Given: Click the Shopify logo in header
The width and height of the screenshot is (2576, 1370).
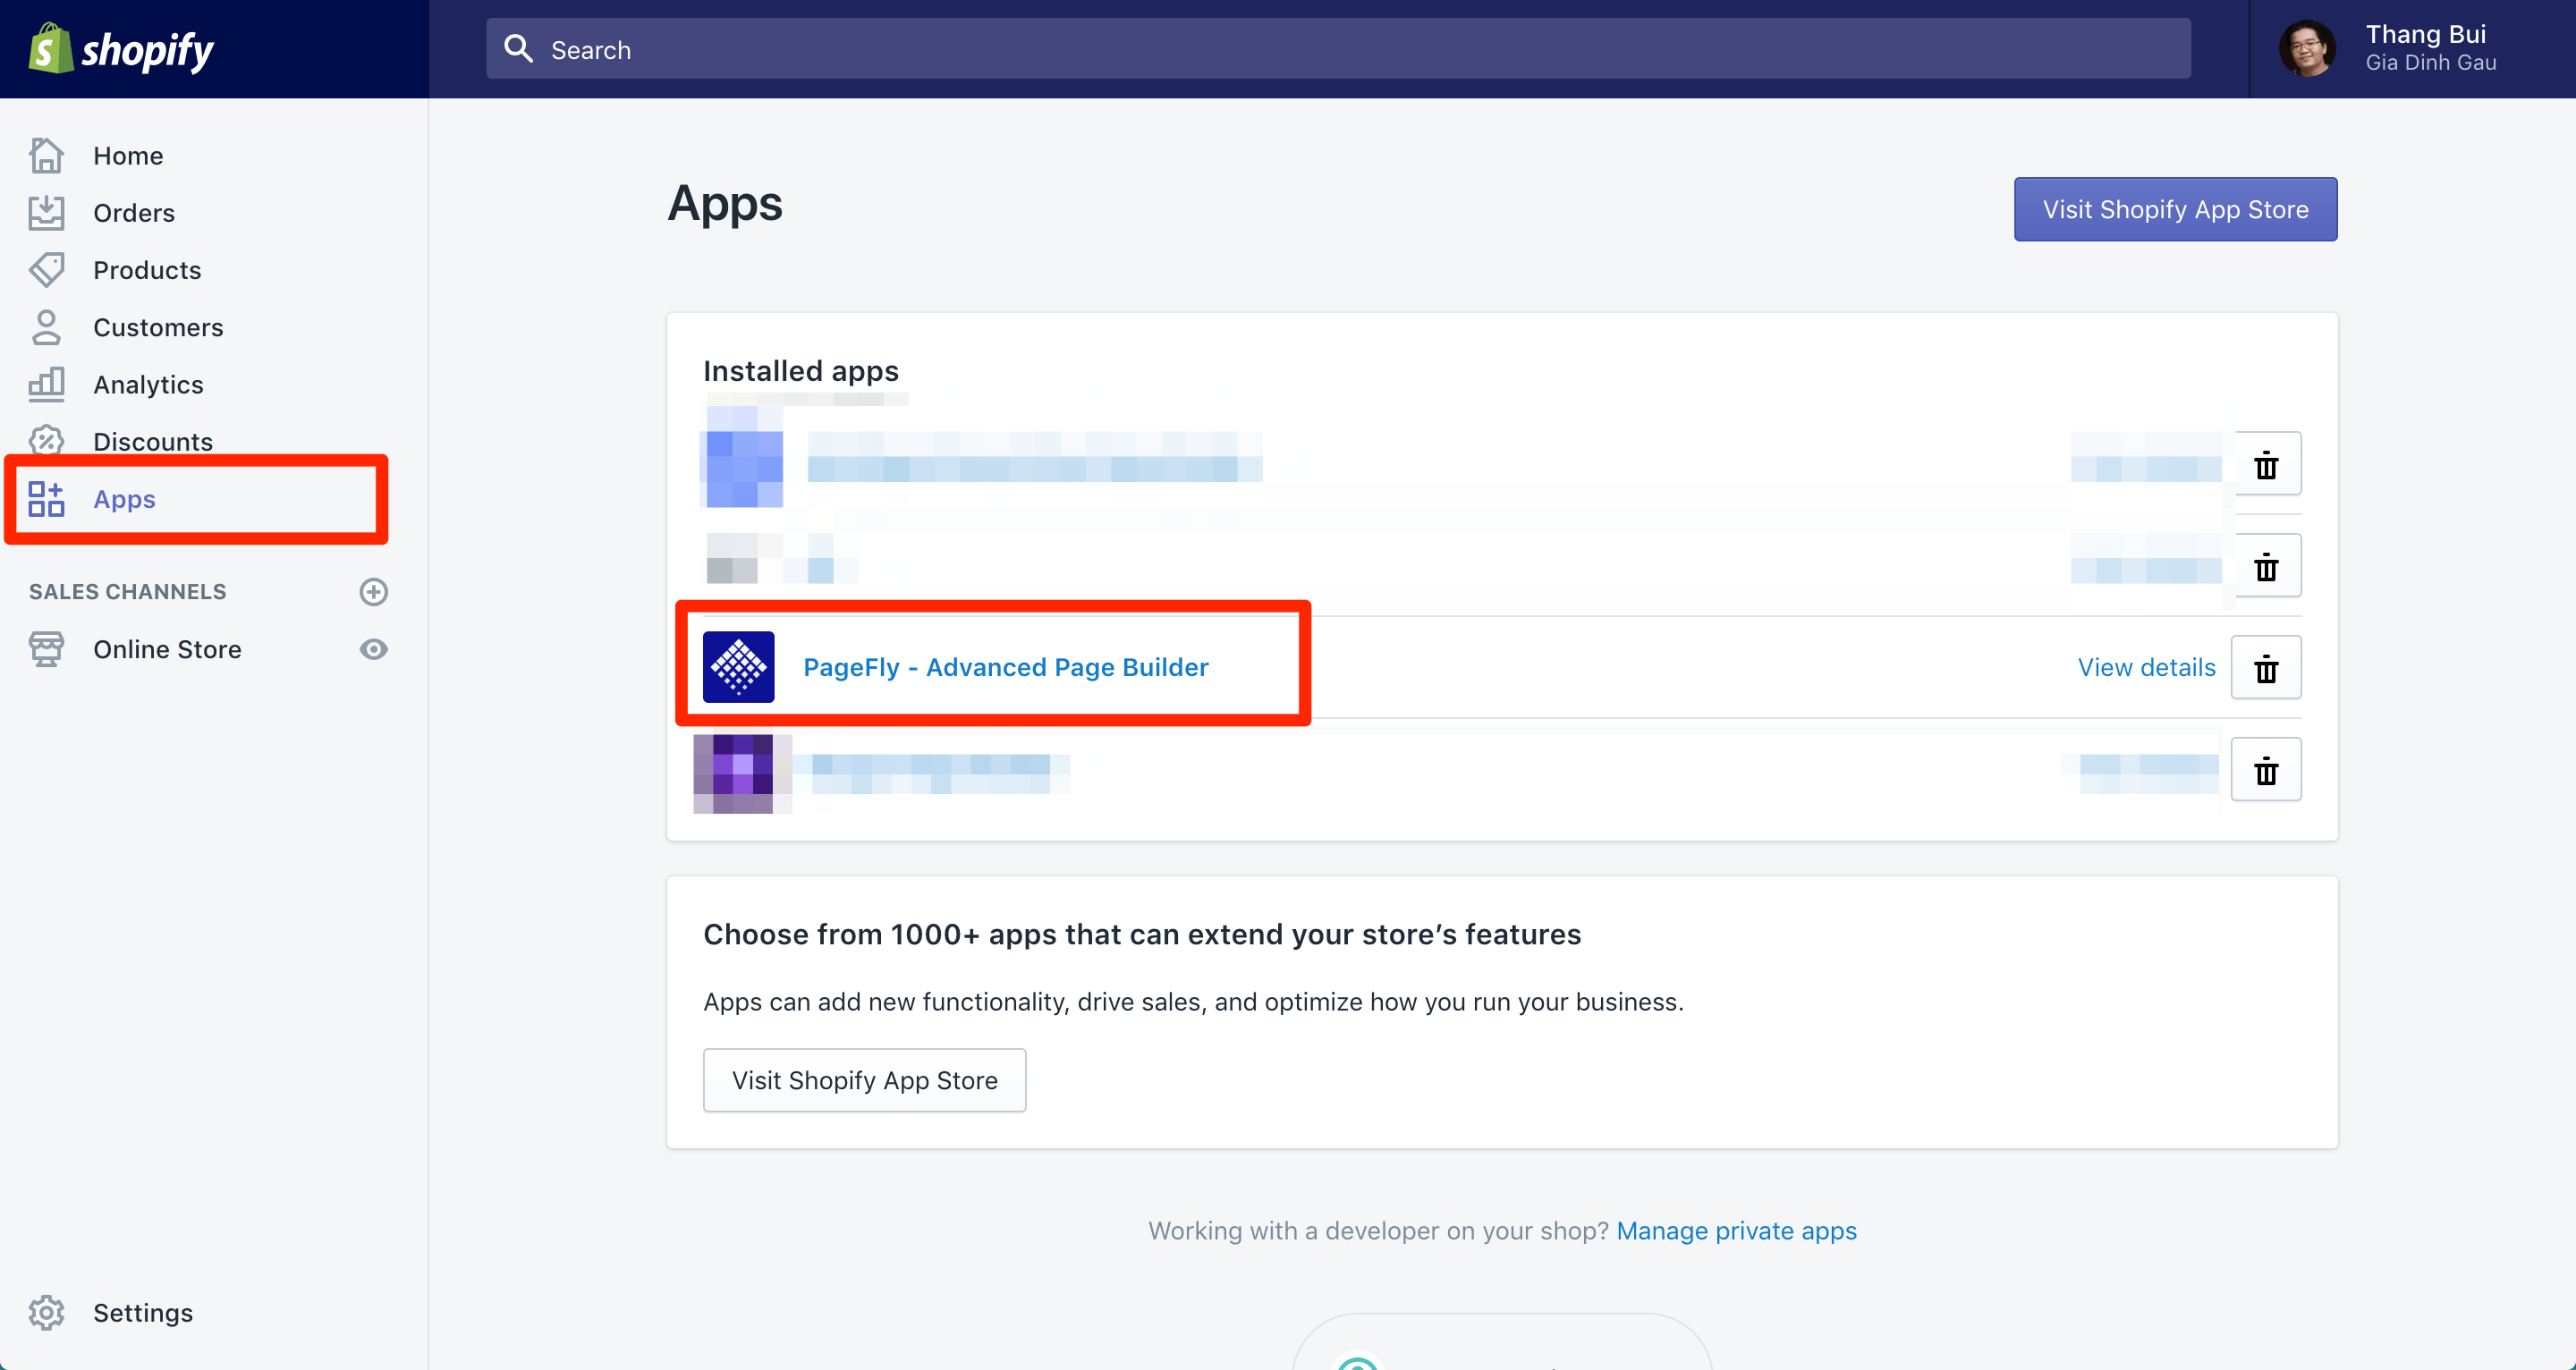Looking at the screenshot, I should coord(121,49).
